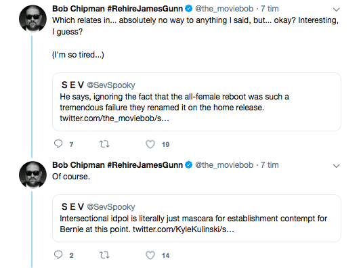Viewport: 361px width, 268px height.
Task: Open Bob Chipman's avatar on first tweet
Action: coord(33,18)
